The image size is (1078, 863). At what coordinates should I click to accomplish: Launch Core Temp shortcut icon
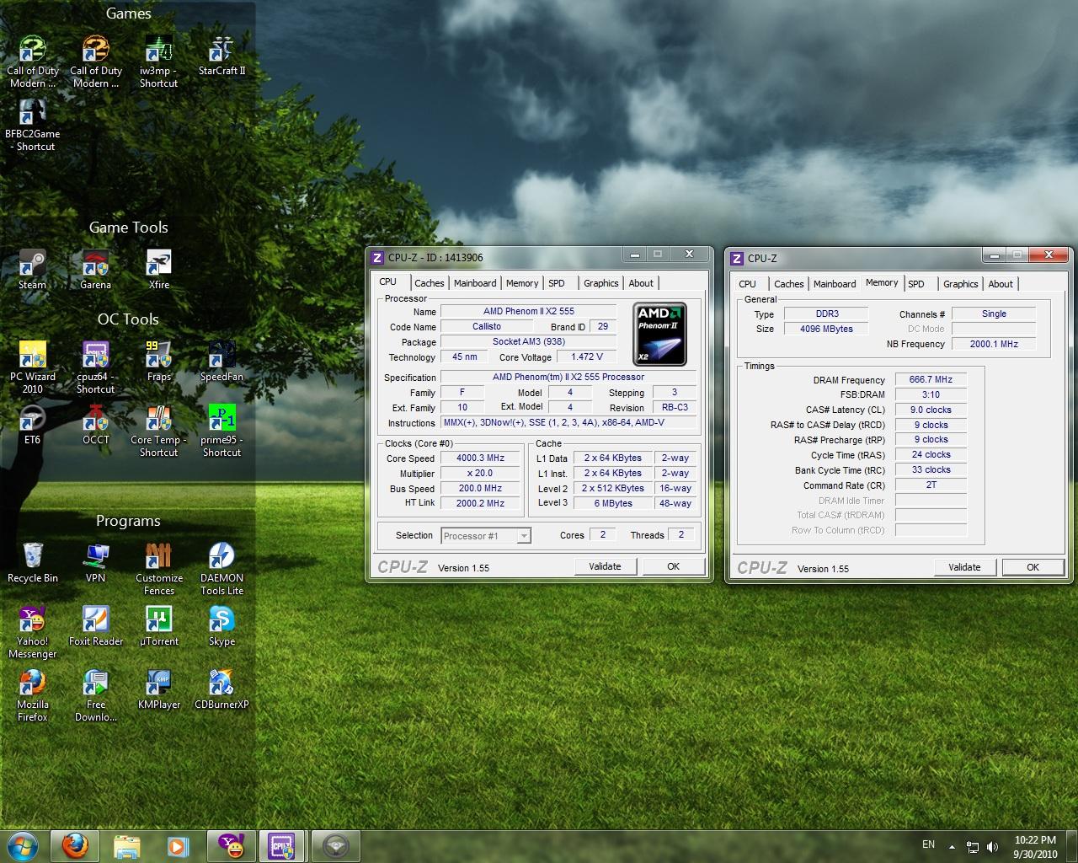coord(158,431)
